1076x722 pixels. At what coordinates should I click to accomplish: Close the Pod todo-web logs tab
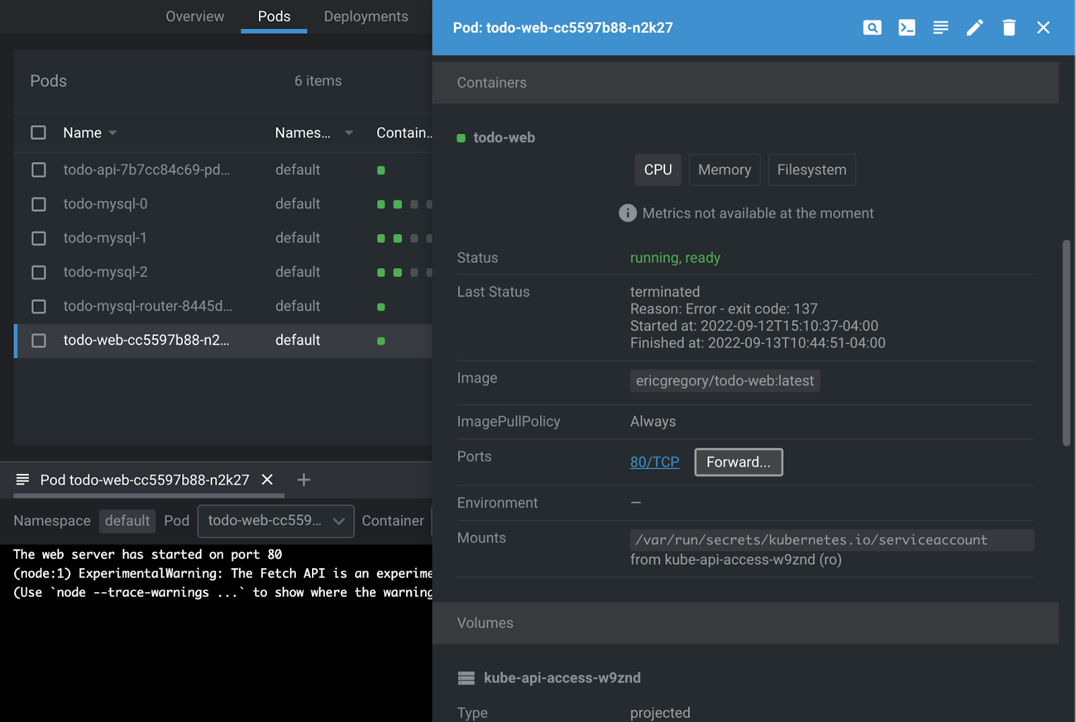(267, 480)
